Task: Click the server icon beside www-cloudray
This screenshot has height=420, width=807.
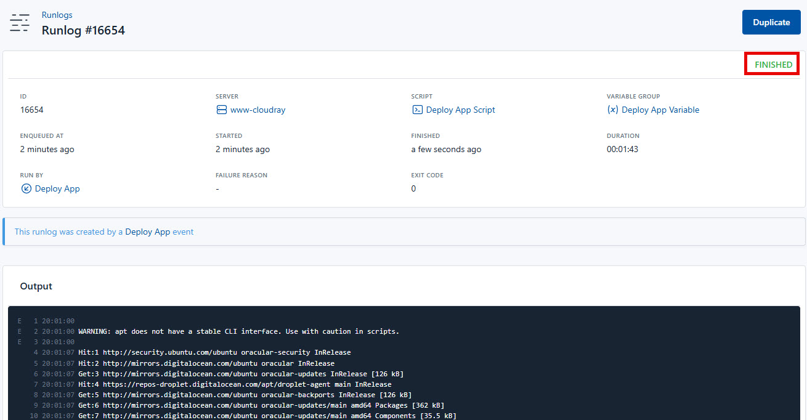Action: (222, 110)
